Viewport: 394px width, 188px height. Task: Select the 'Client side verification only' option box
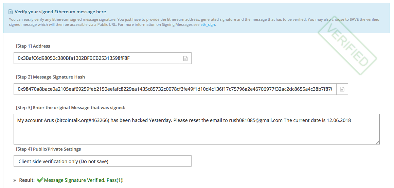tap(103, 161)
